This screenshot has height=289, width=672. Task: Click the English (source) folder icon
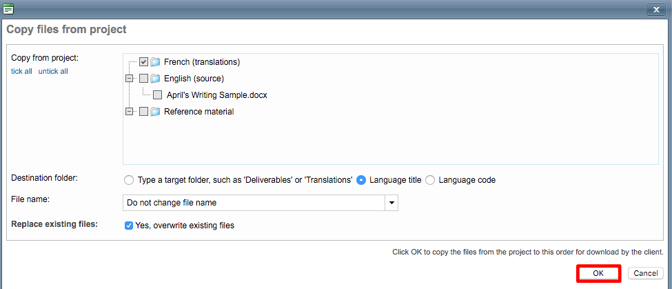[x=155, y=79]
